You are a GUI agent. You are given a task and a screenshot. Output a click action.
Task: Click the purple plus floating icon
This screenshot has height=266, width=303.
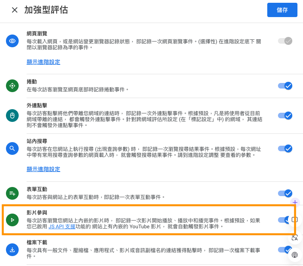pyautogui.click(x=295, y=202)
